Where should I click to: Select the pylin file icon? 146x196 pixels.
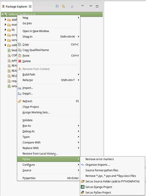coord(9,61)
